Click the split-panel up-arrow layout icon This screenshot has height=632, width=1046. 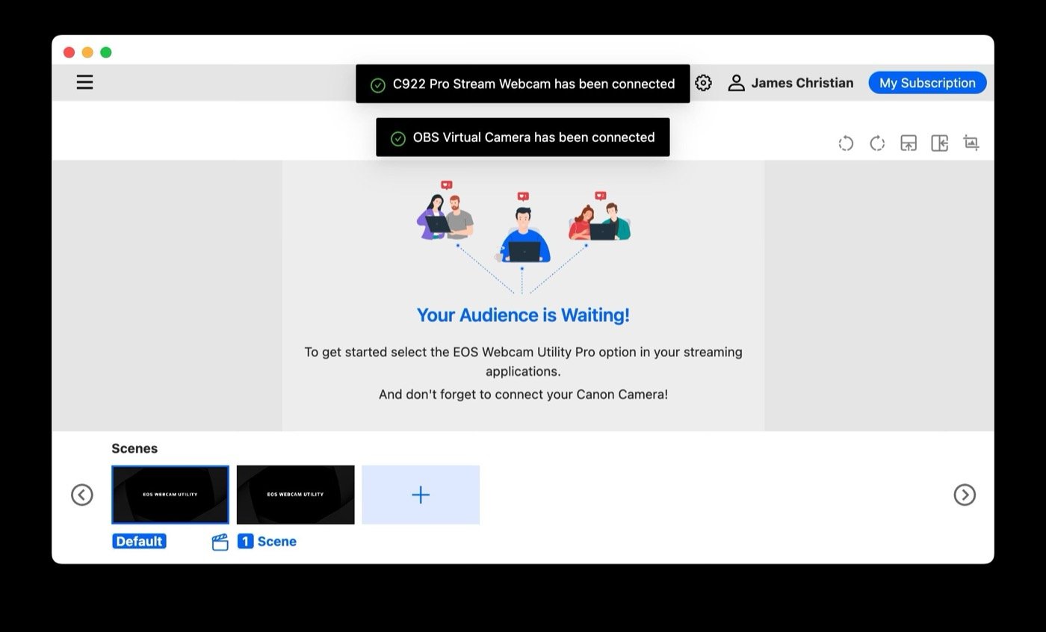[909, 143]
